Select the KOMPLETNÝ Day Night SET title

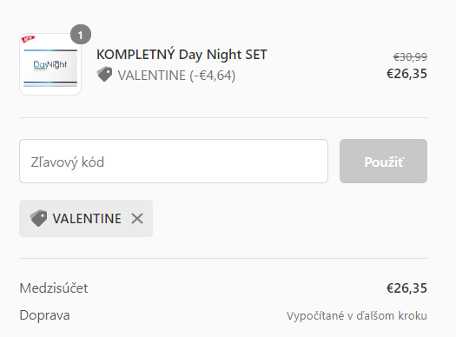pyautogui.click(x=182, y=55)
